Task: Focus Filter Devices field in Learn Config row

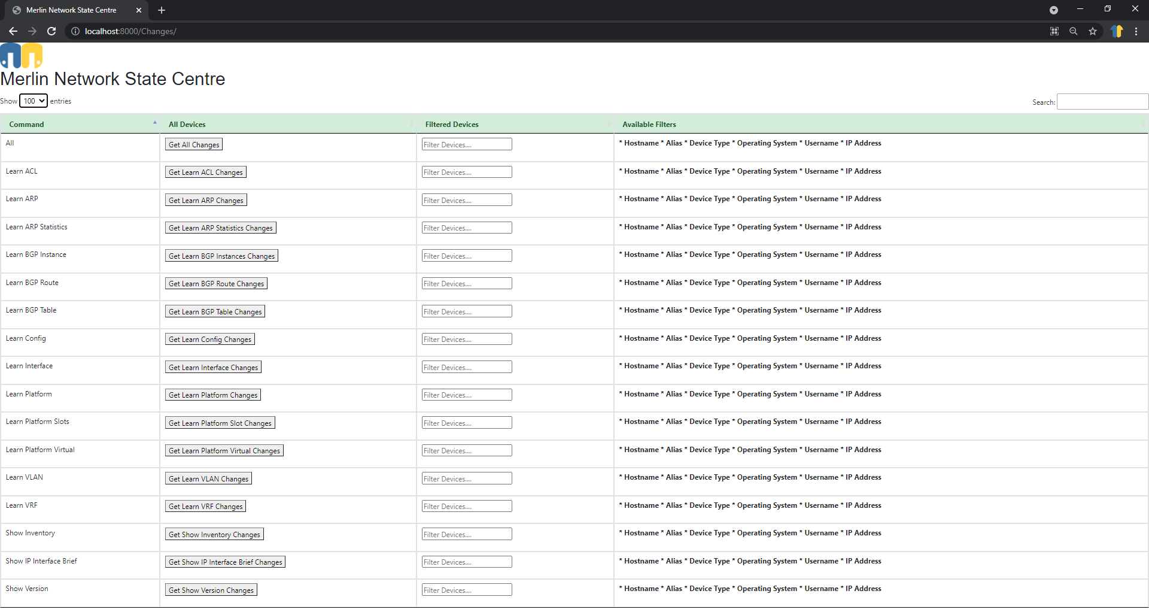Action: [467, 339]
